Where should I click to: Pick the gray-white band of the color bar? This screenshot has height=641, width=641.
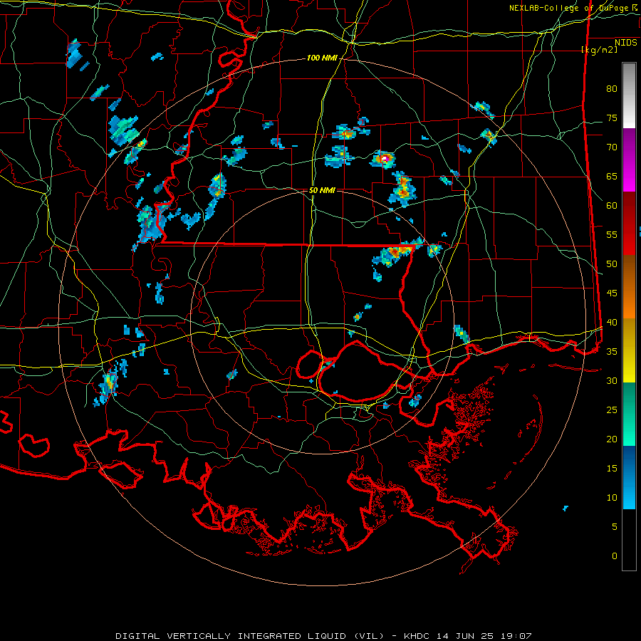pyautogui.click(x=629, y=95)
